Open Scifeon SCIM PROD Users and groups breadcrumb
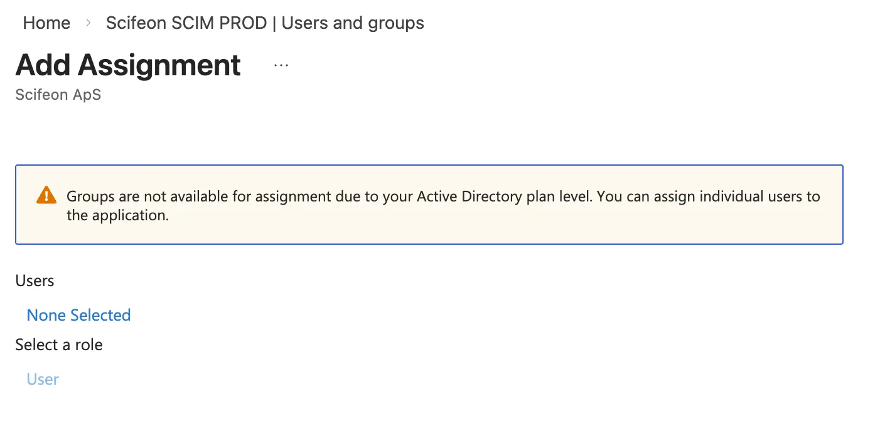 [x=265, y=23]
